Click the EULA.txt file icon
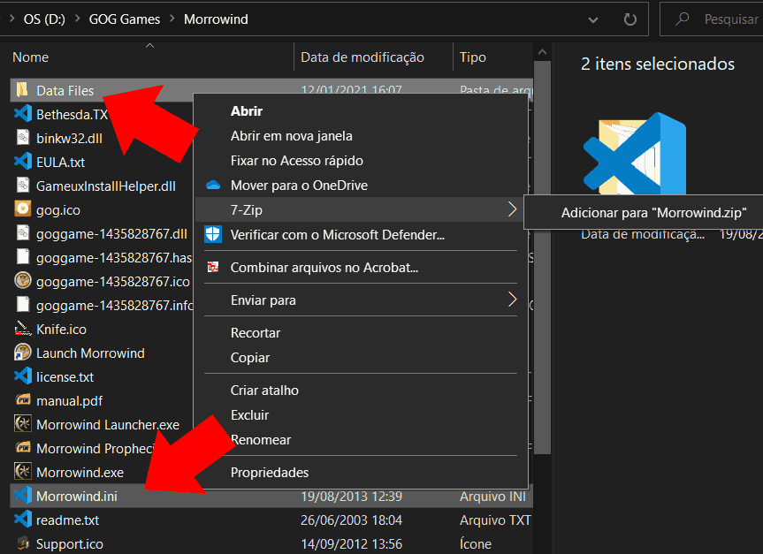 [x=23, y=162]
